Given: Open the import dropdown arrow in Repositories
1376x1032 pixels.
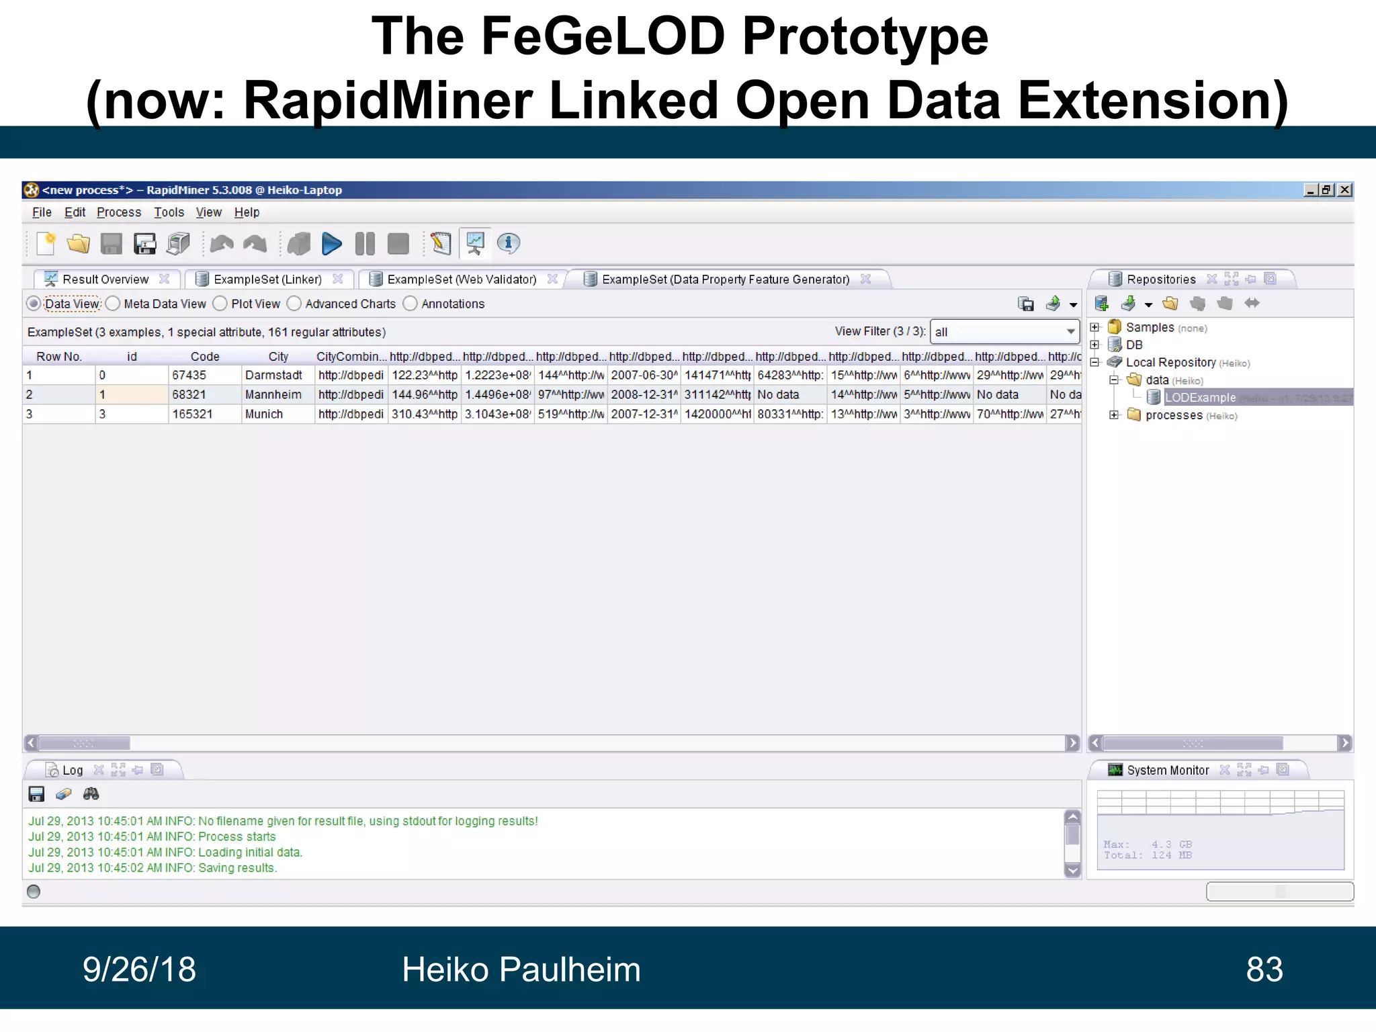Looking at the screenshot, I should pyautogui.click(x=1148, y=305).
